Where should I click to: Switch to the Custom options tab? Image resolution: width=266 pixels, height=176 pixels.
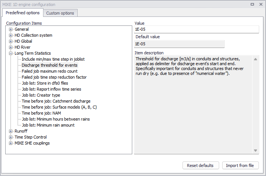click(x=60, y=13)
